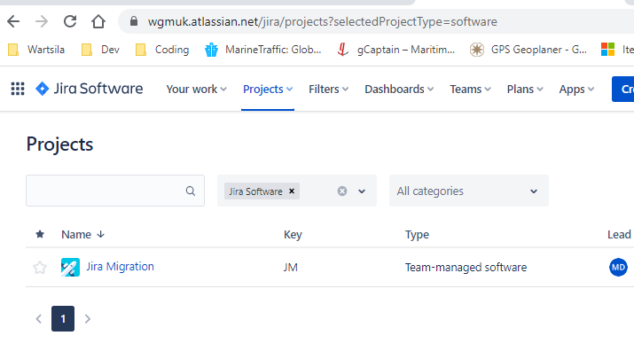Click the Jira Software logo

pyautogui.click(x=89, y=89)
